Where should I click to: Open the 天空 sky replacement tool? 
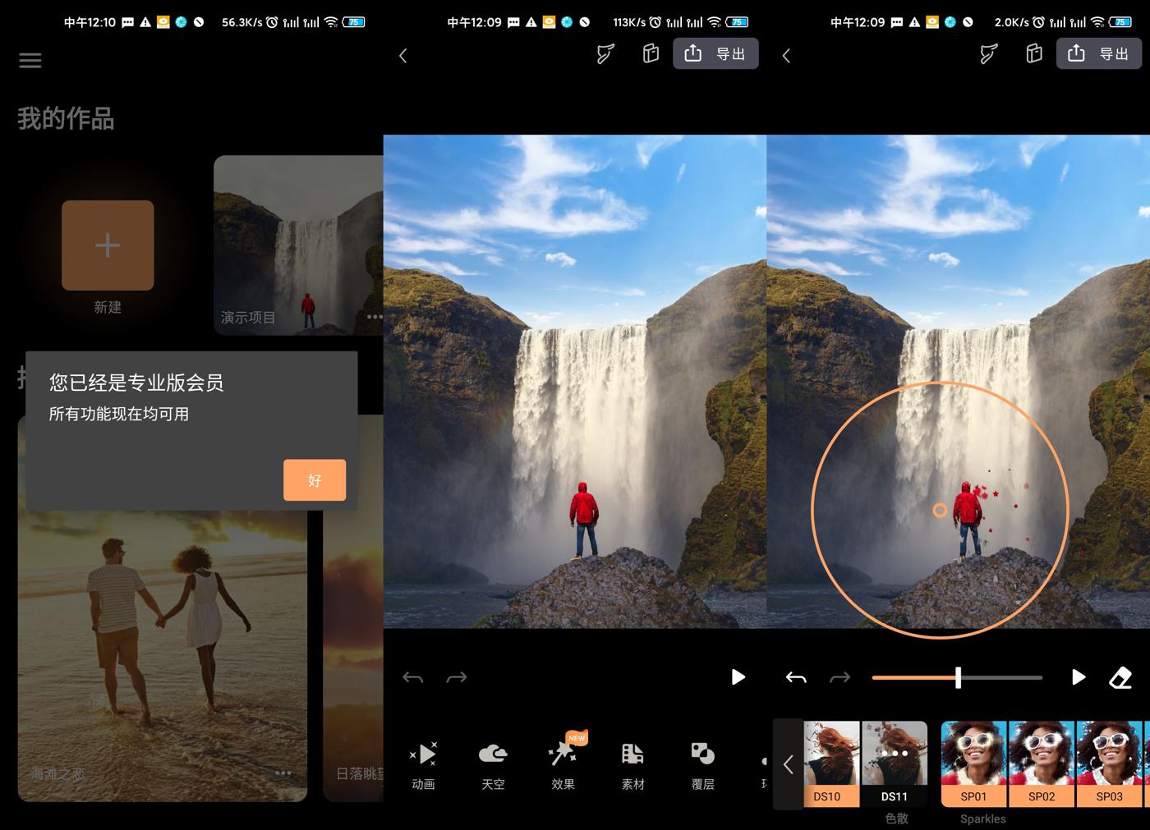coord(492,764)
